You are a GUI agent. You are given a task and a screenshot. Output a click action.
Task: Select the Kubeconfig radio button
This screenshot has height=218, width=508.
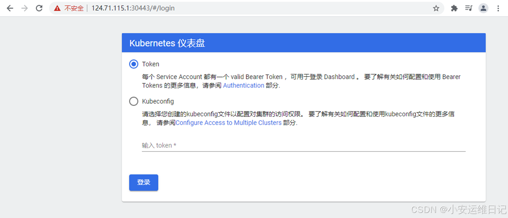tap(134, 101)
